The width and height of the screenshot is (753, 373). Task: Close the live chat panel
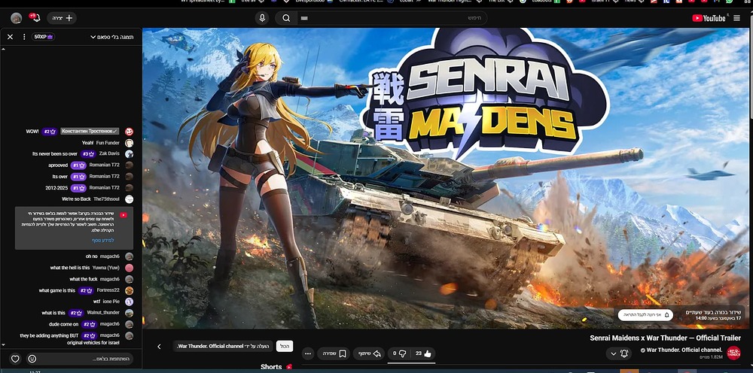pyautogui.click(x=10, y=36)
